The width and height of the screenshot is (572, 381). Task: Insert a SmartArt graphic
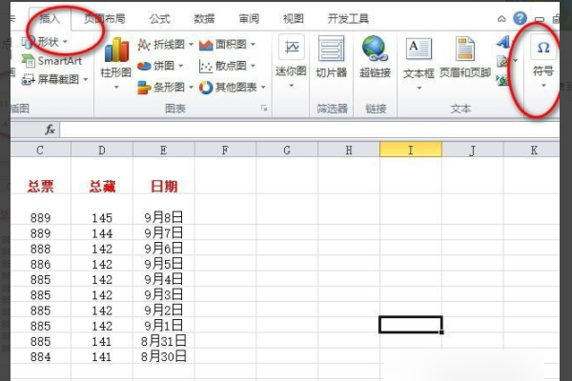[x=51, y=61]
